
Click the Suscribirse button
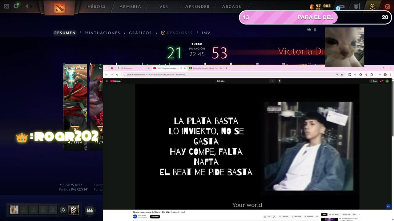pyautogui.click(x=155, y=216)
